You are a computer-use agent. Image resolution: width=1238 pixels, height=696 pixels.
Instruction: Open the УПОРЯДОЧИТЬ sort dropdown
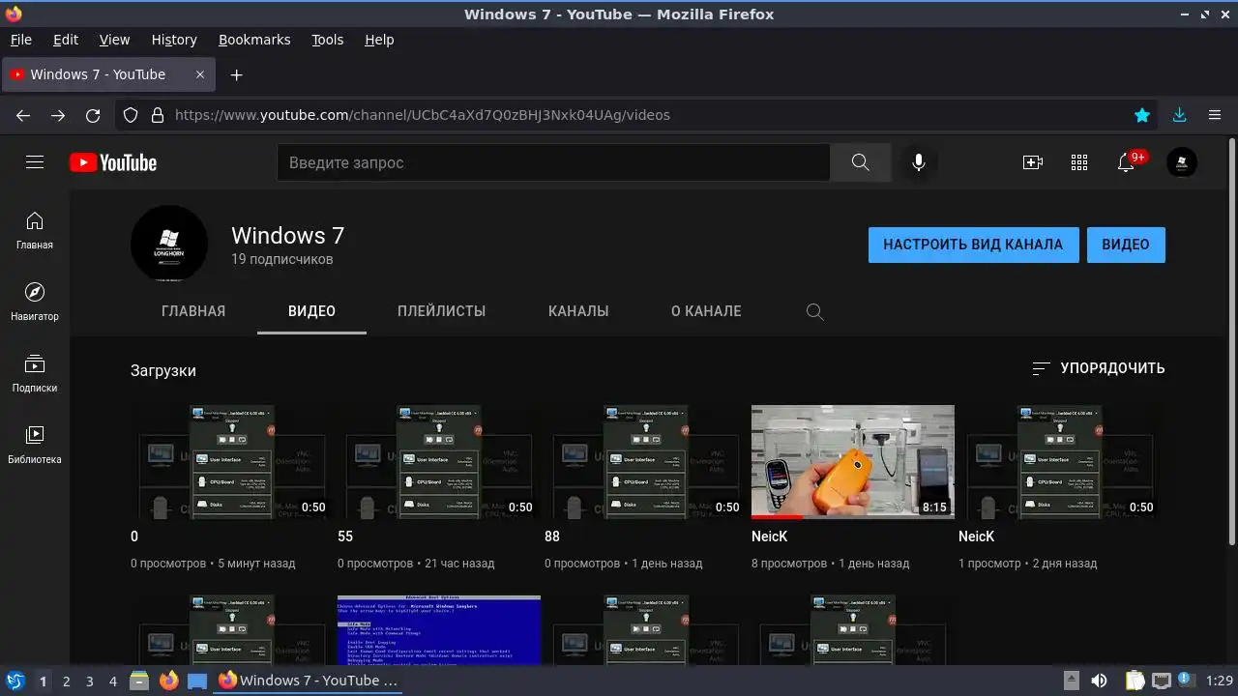click(x=1098, y=368)
